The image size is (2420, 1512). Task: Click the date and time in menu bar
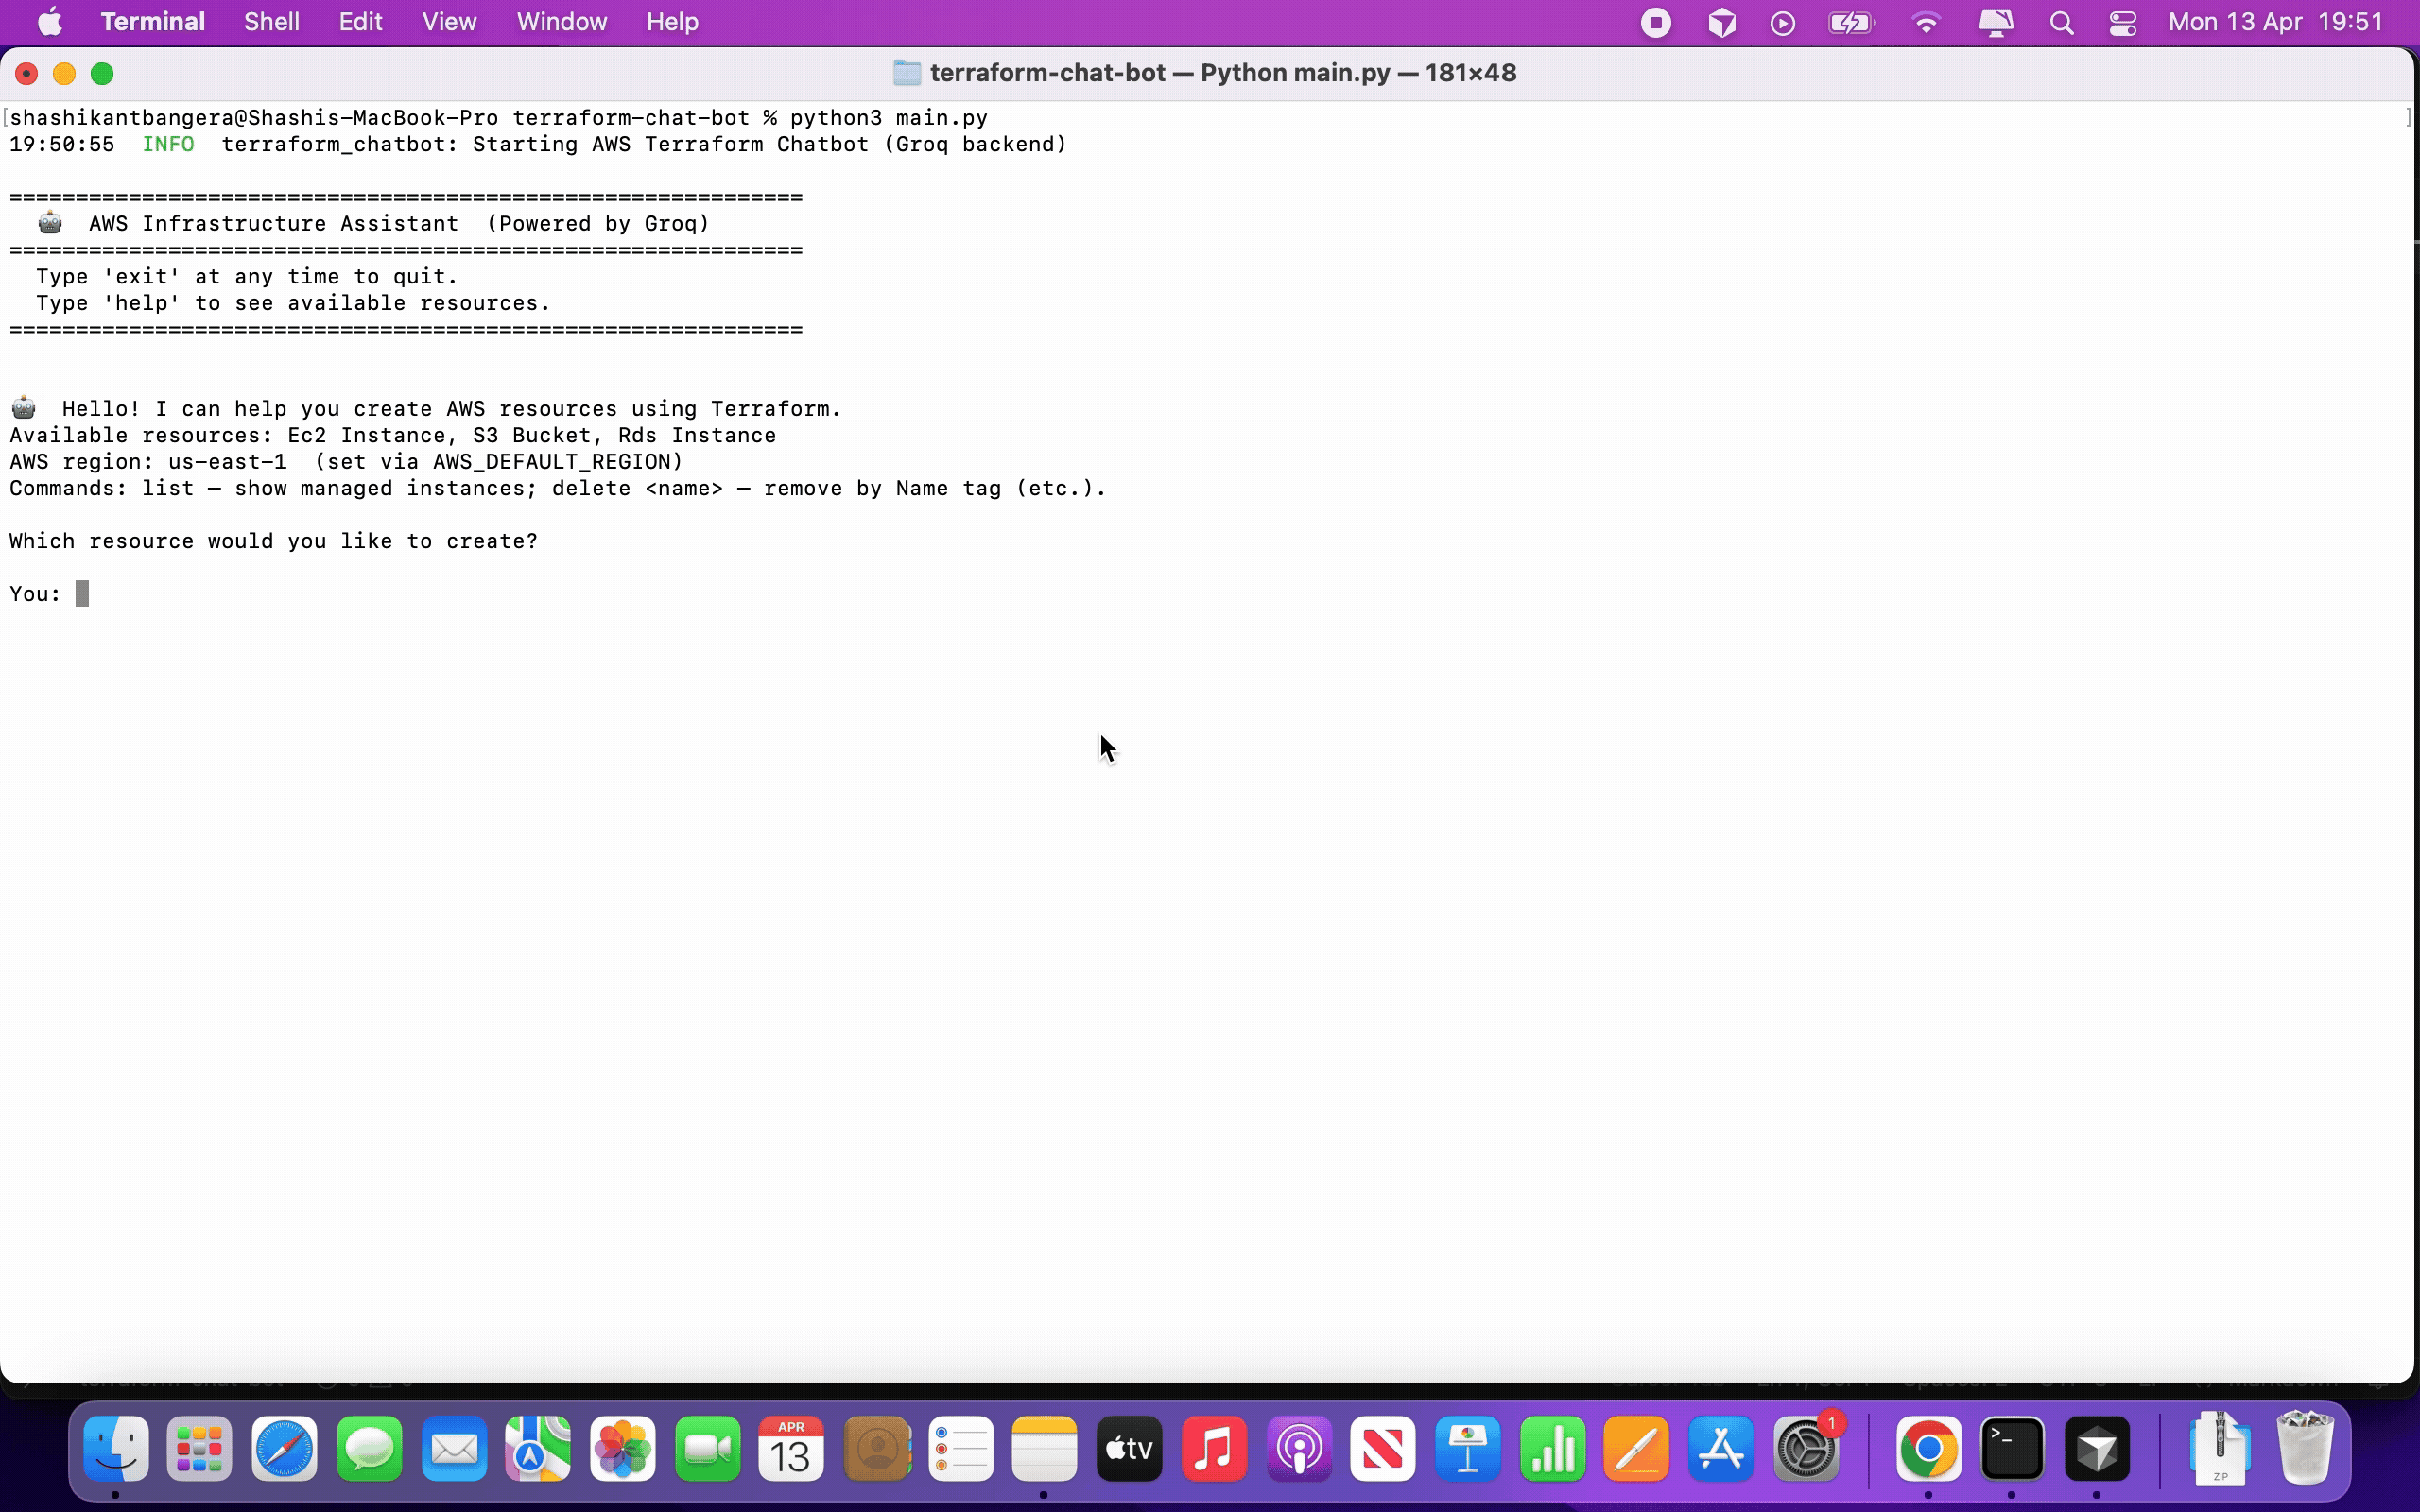coord(2276,22)
